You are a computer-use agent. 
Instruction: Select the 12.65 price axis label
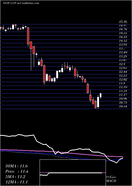click(x=123, y=68)
